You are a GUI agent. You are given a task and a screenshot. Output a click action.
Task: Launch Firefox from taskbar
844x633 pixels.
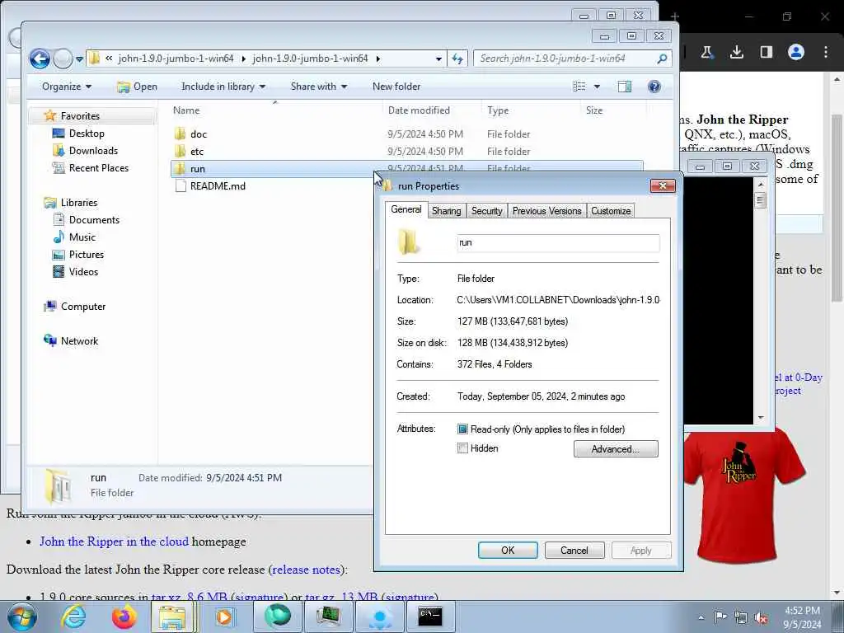click(x=124, y=617)
